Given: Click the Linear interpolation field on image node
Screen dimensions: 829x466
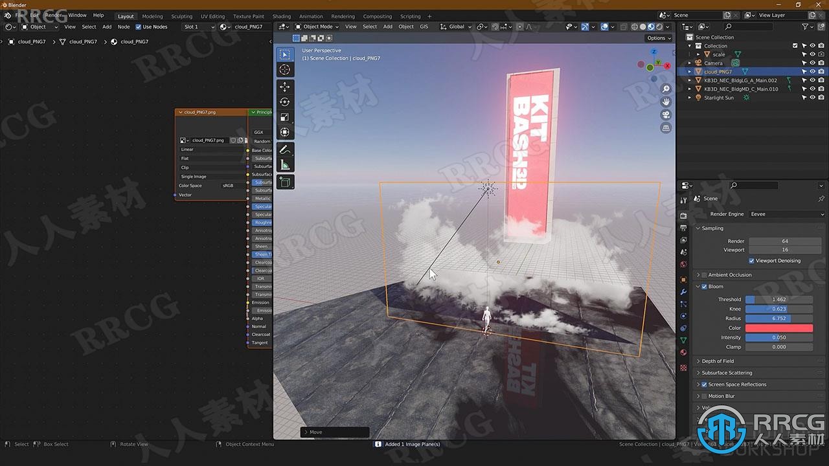Looking at the screenshot, I should (212, 150).
